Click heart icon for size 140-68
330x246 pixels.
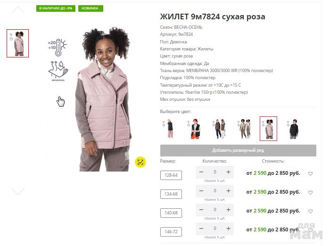(x=310, y=211)
